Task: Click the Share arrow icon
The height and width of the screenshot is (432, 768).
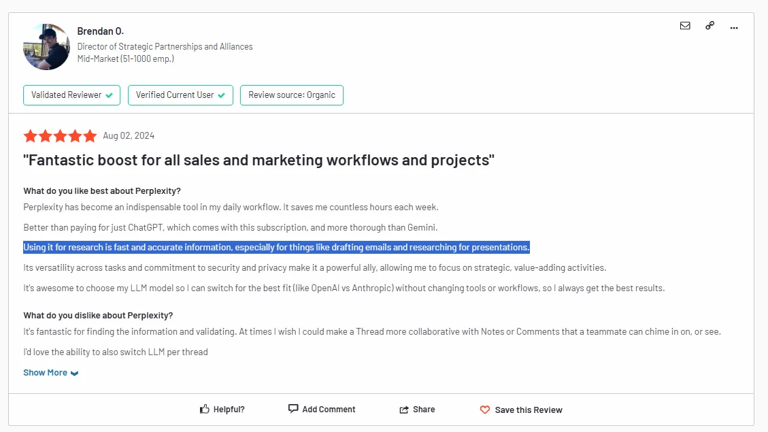Action: (x=404, y=410)
